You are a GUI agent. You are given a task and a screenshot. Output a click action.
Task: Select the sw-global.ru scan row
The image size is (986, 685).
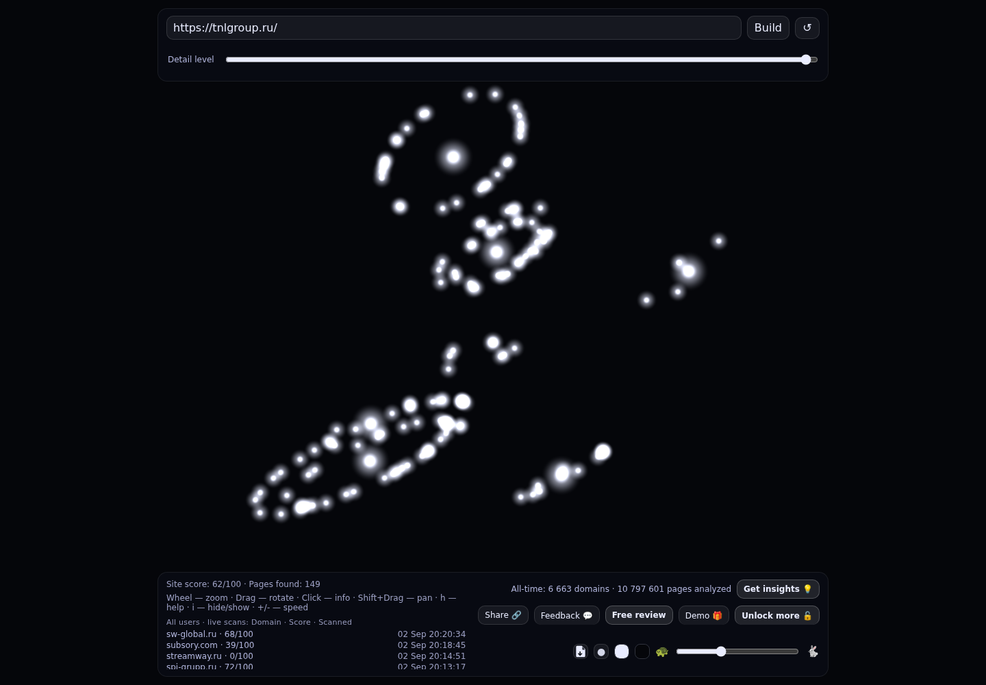(x=316, y=634)
